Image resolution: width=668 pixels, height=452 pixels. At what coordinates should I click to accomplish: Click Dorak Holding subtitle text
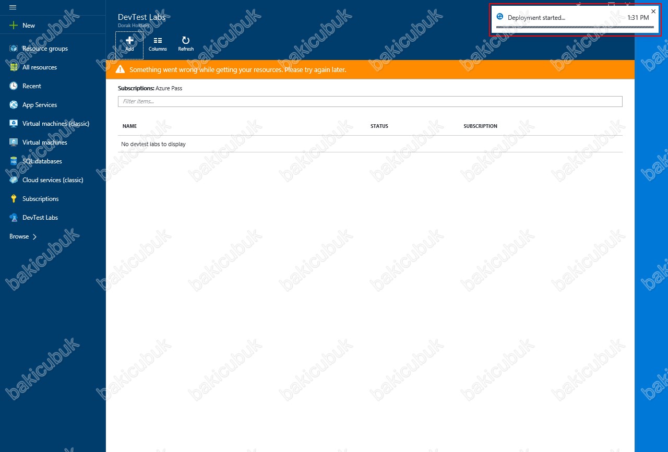pos(134,25)
